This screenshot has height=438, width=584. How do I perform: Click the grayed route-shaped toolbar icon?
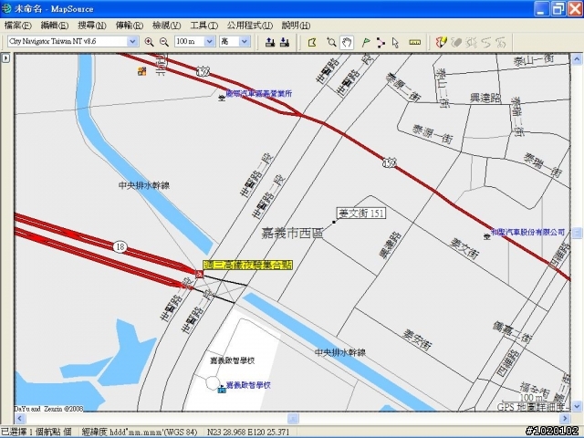[471, 42]
